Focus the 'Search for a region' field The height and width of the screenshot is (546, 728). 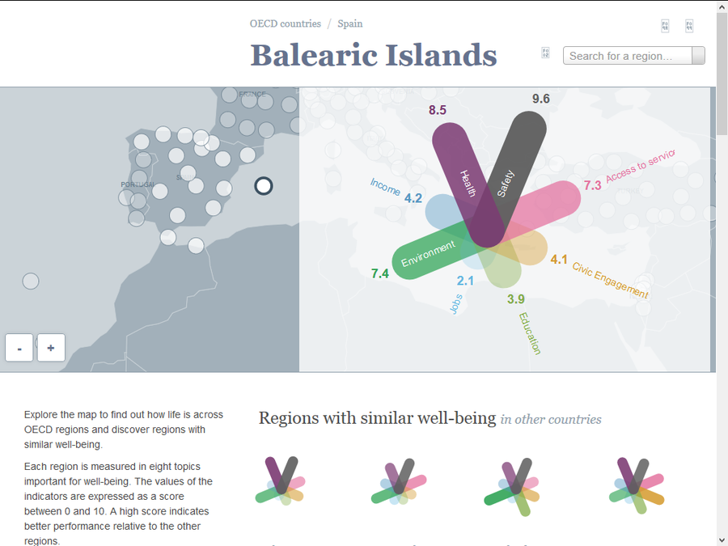coord(628,55)
